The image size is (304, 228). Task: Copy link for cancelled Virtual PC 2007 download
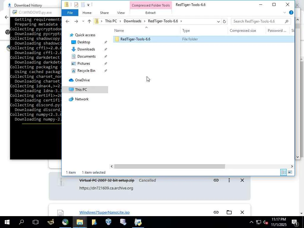click(x=216, y=180)
